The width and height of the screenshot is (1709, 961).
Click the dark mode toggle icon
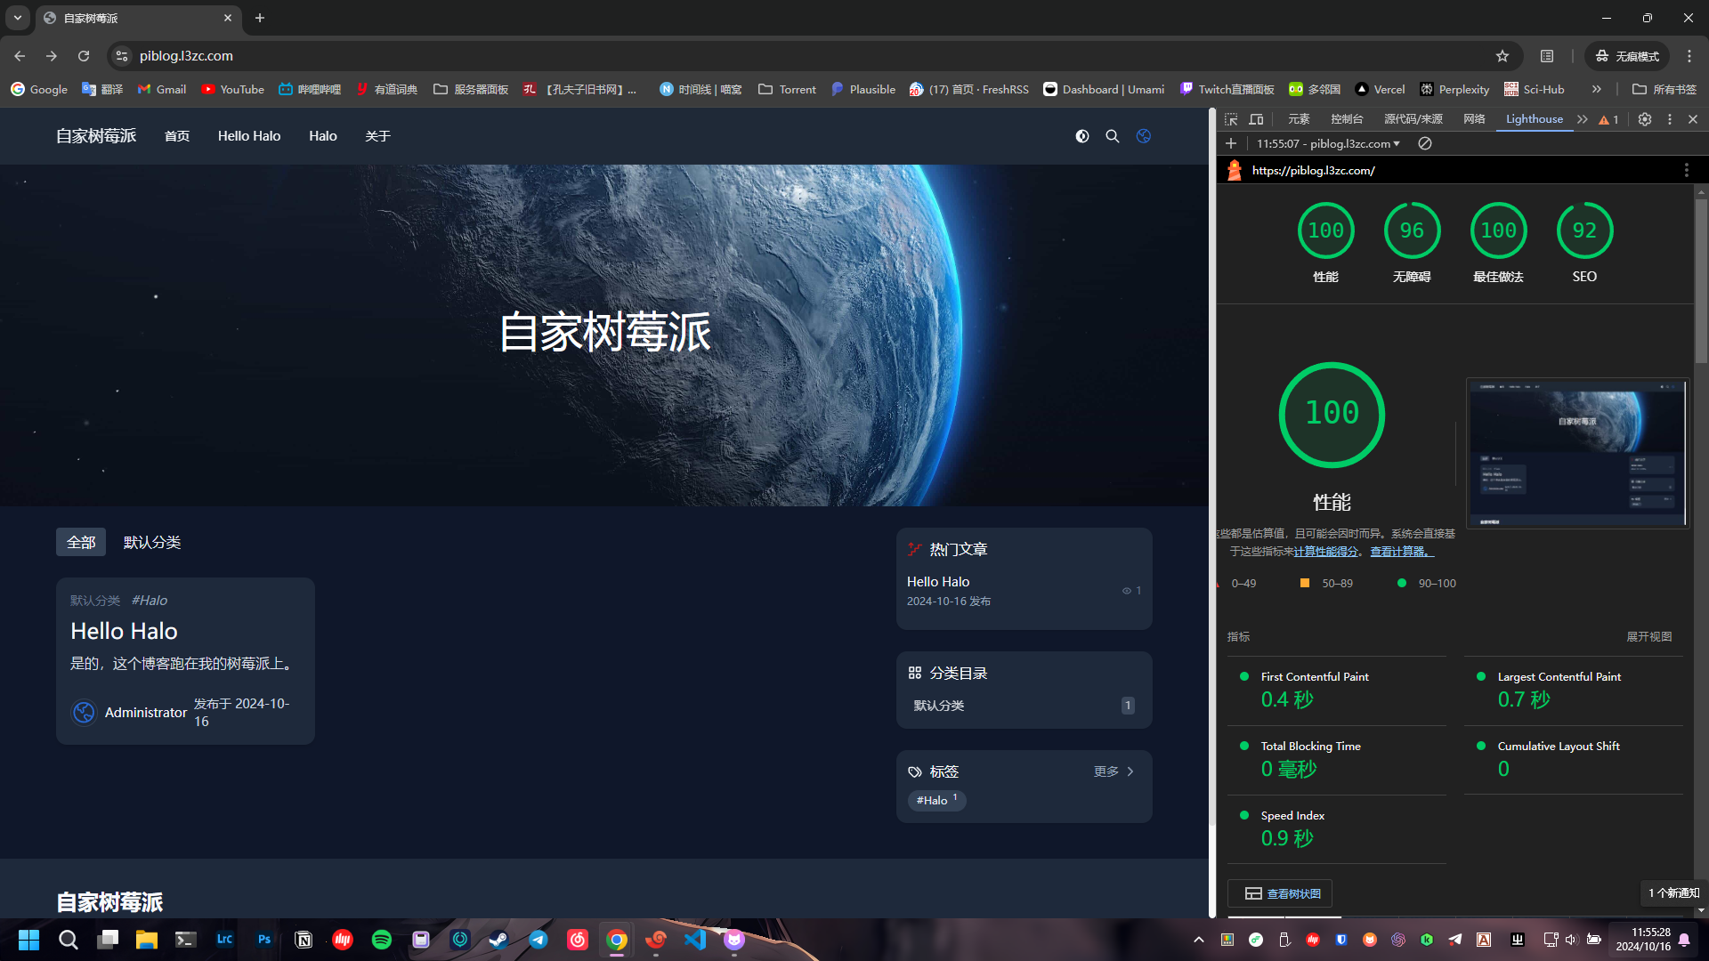click(x=1081, y=136)
